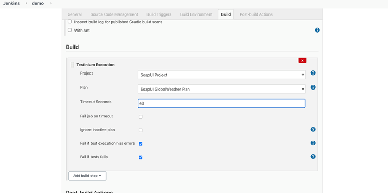This screenshot has height=193, width=388.
Task: Click the Ignore inactive plan label
Action: pos(97,130)
